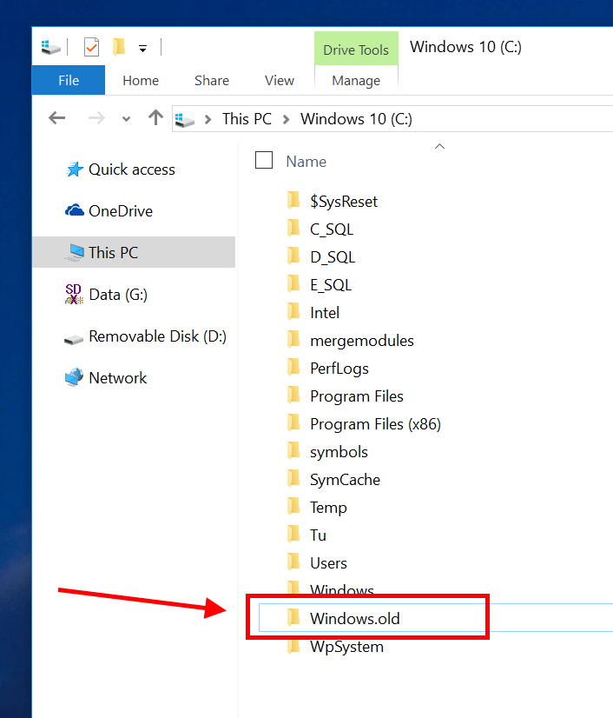Select the Windows.old folder icon
The width and height of the screenshot is (613, 718).
pos(293,617)
